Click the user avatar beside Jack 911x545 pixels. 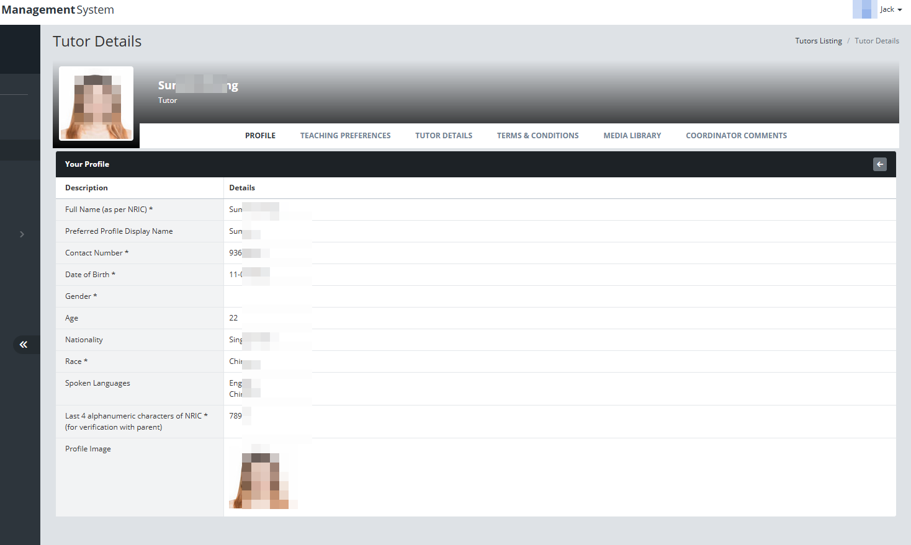click(x=864, y=9)
